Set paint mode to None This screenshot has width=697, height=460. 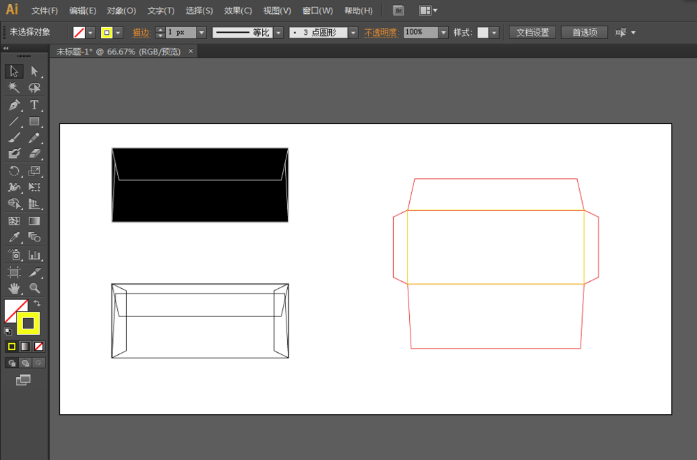click(x=39, y=346)
